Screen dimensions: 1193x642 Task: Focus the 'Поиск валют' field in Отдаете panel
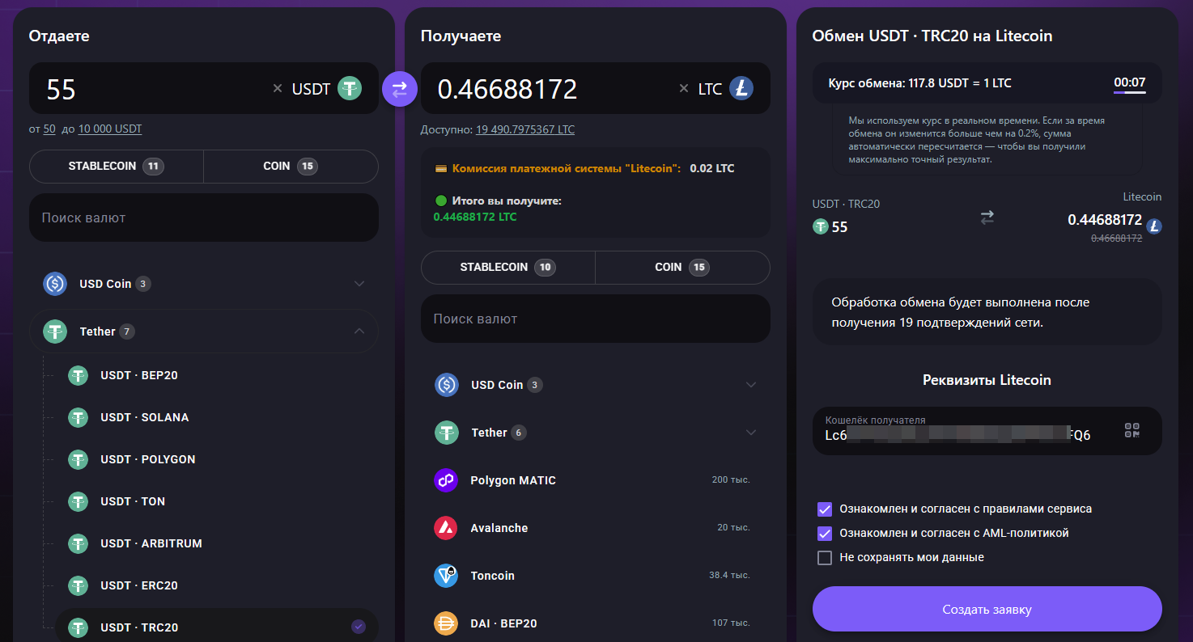click(204, 218)
